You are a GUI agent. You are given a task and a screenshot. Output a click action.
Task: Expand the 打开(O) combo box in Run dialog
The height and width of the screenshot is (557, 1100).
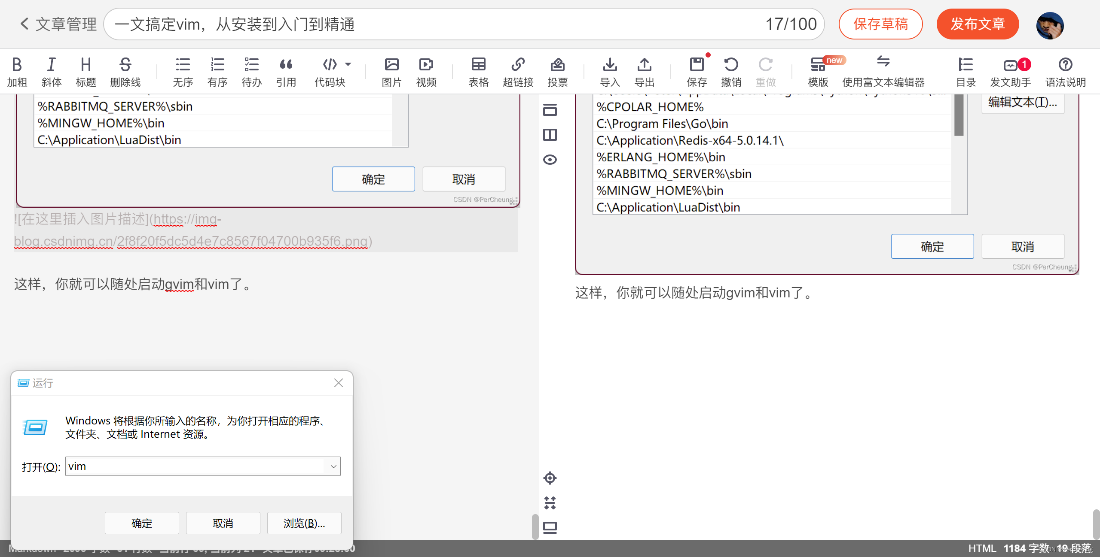click(333, 466)
